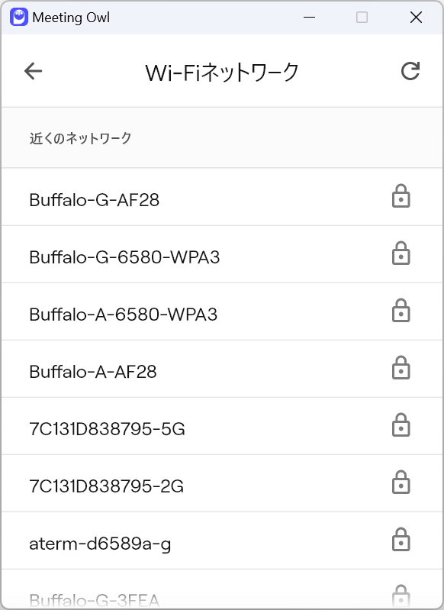444x610 pixels.
Task: Click the lock icon for Buffalo-G-AF28
Action: pyautogui.click(x=401, y=196)
